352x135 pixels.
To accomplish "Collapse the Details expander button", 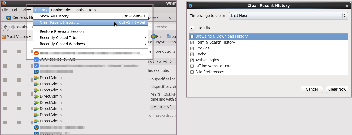I will [191, 28].
